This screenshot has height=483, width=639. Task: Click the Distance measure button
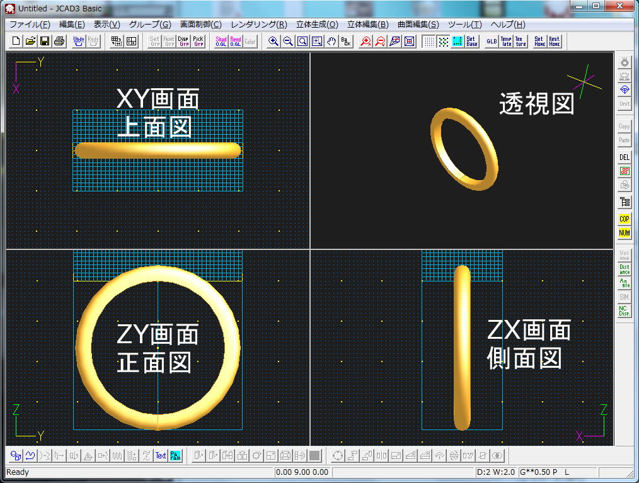point(625,270)
